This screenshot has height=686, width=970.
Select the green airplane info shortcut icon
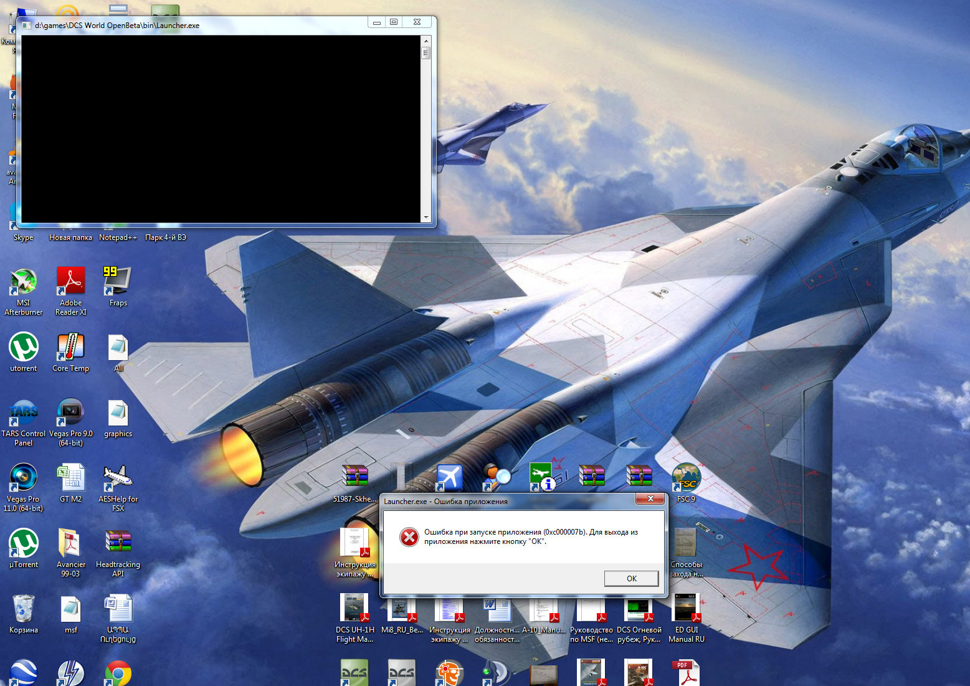pos(542,477)
